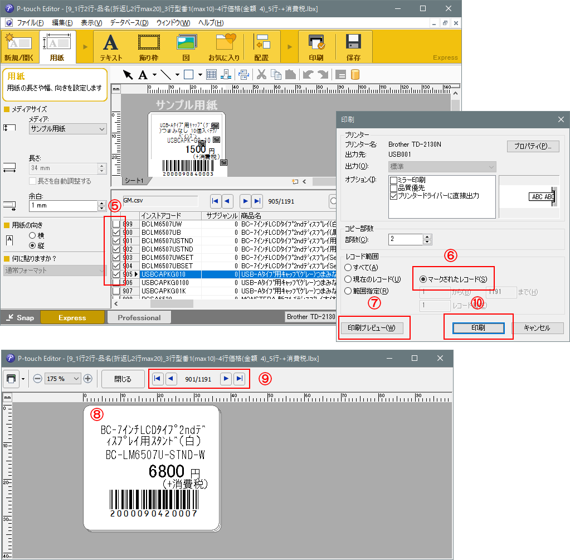Open the メディア サンプル用紙 dropdown

click(x=67, y=129)
